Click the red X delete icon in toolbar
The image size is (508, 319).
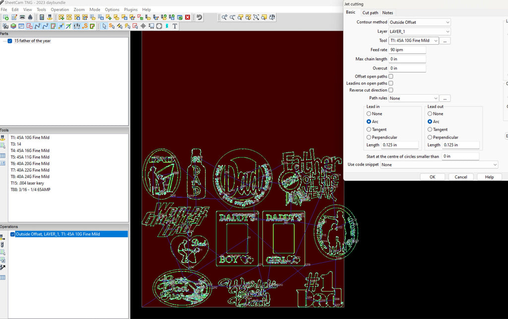(188, 17)
